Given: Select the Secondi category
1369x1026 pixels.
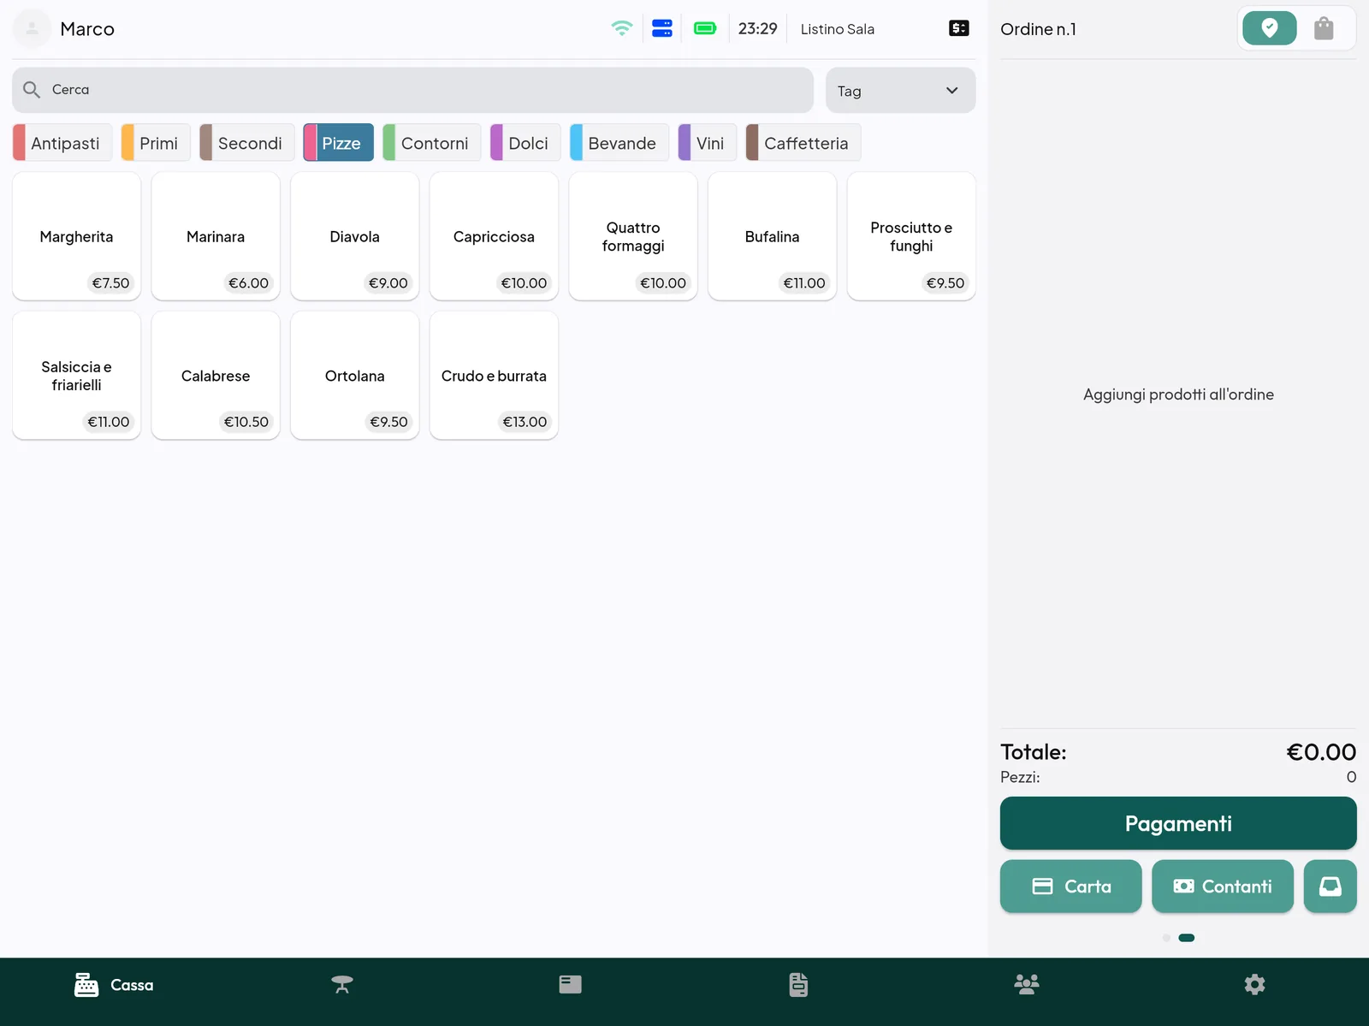Looking at the screenshot, I should pos(247,143).
